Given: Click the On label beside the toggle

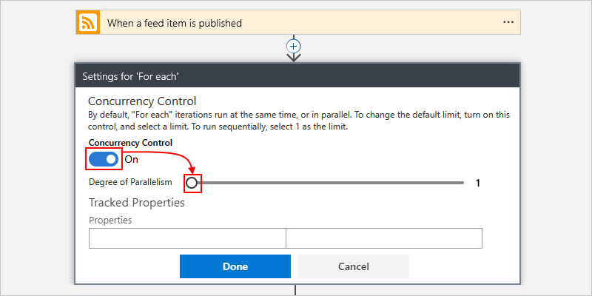Looking at the screenshot, I should [x=132, y=159].
